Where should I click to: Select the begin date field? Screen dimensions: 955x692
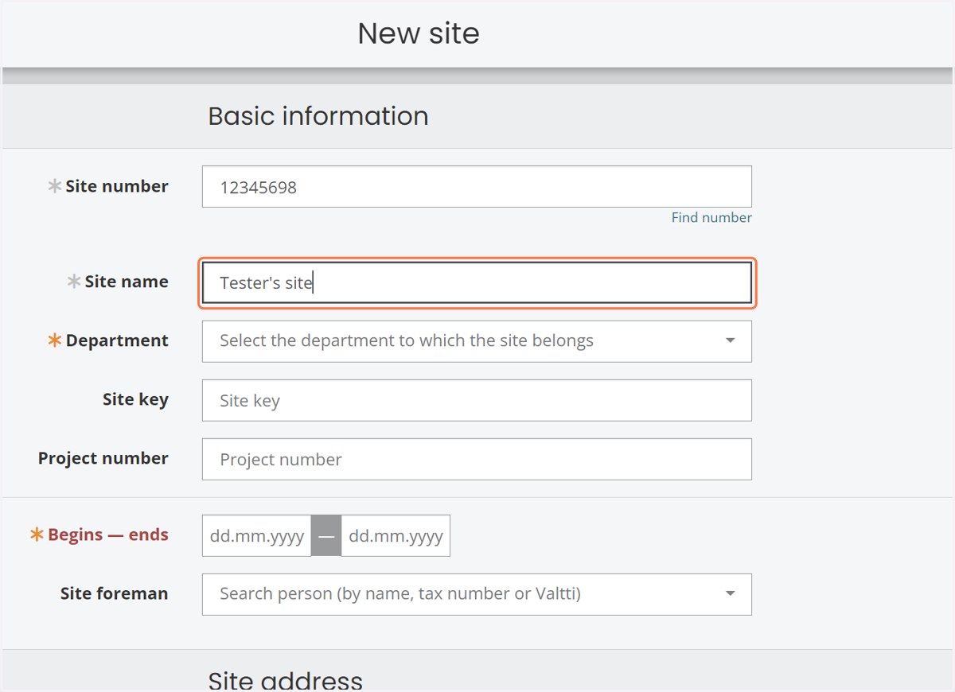pyautogui.click(x=257, y=535)
